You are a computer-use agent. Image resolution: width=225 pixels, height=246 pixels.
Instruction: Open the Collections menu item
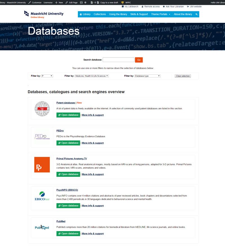[x=100, y=14]
